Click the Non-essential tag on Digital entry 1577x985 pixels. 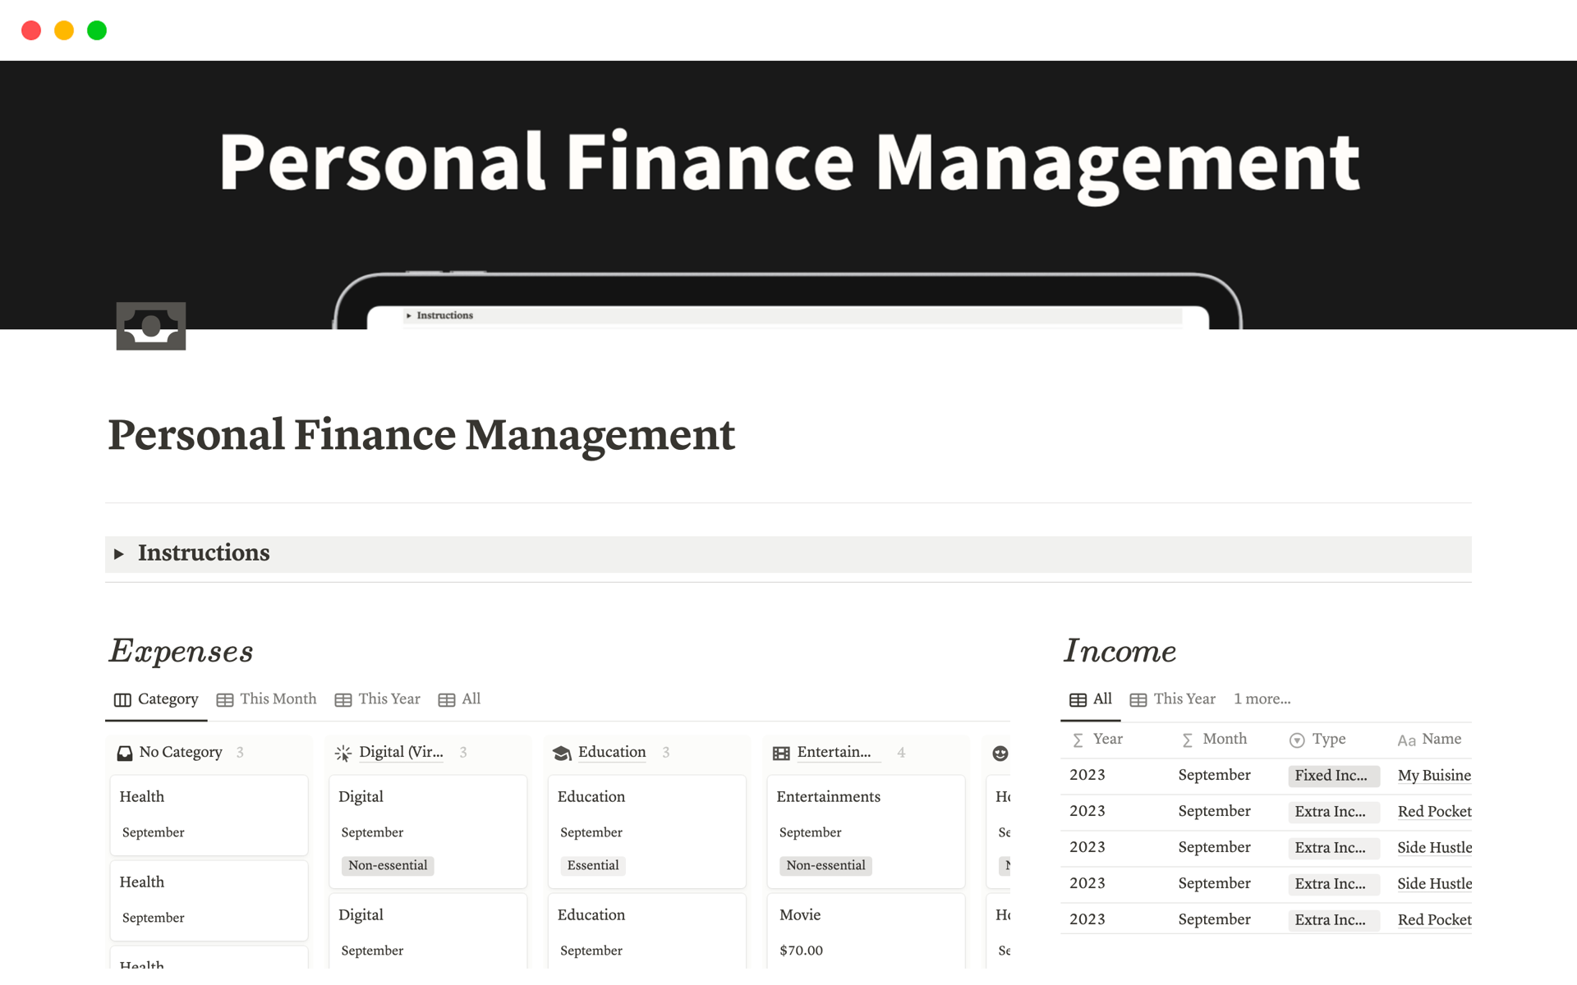[x=386, y=864]
